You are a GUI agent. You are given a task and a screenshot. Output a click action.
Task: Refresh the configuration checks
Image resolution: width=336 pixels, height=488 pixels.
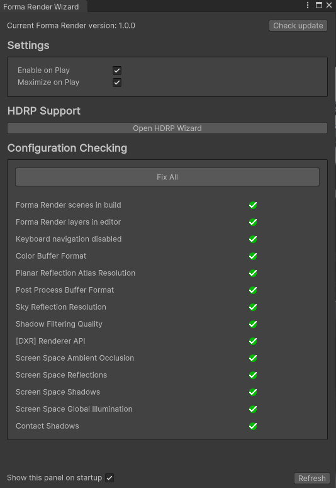[x=312, y=478]
